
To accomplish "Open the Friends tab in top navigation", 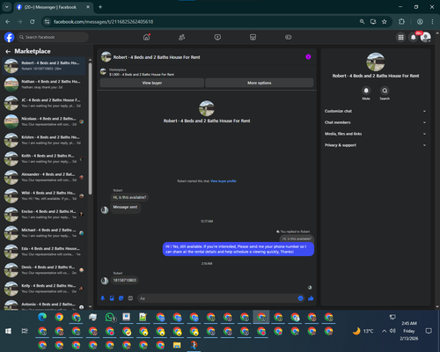I will [x=182, y=37].
